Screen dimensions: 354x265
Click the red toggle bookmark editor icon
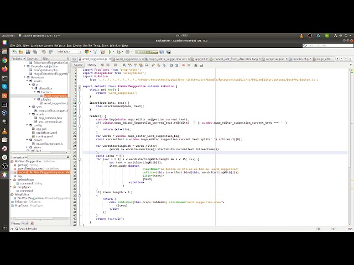[x=183, y=65]
